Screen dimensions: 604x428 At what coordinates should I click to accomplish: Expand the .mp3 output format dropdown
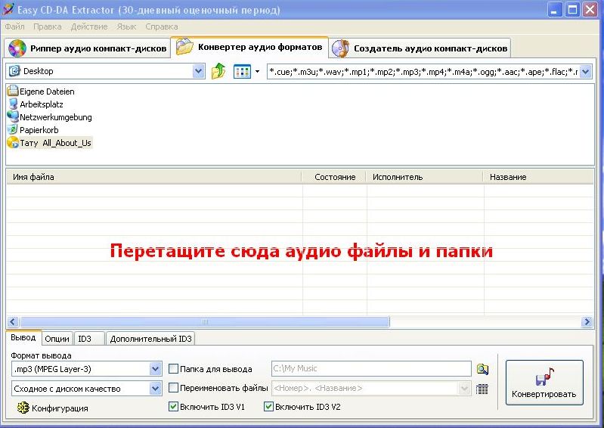[x=155, y=369]
